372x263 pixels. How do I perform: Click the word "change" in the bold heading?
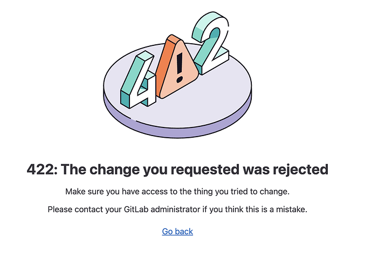[x=115, y=170]
